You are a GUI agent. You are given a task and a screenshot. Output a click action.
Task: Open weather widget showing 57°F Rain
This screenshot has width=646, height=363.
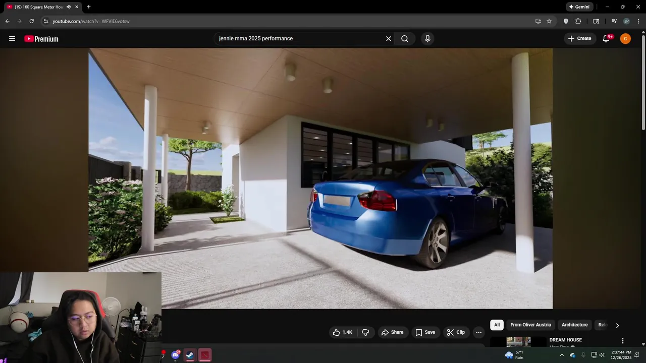514,355
